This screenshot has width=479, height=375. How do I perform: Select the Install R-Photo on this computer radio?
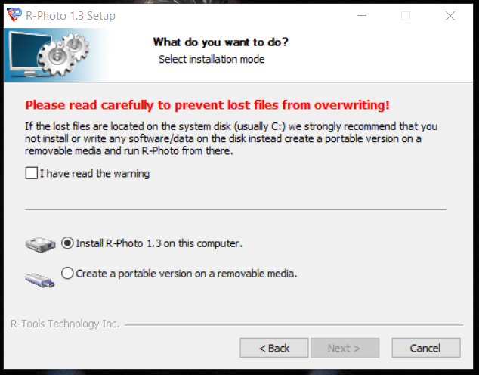(x=67, y=243)
